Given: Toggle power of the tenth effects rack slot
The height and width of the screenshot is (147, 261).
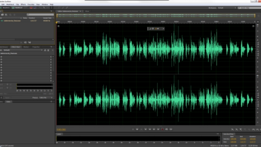Looking at the screenshot, I should point(1,81).
